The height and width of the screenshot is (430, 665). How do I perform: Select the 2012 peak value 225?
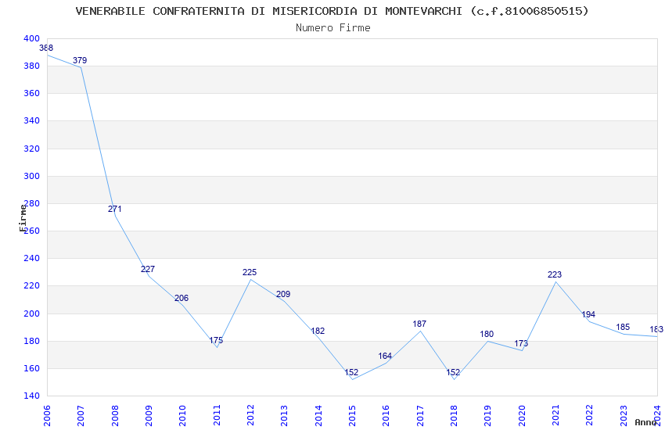(250, 279)
